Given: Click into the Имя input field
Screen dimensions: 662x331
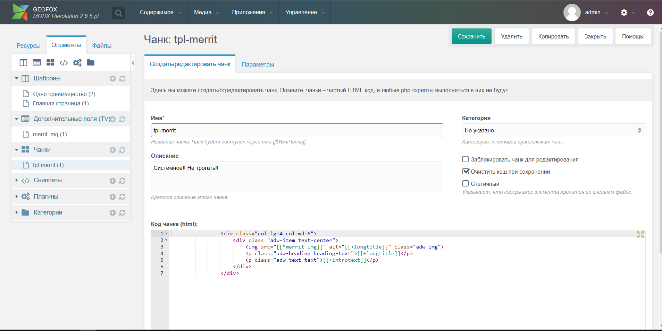Looking at the screenshot, I should click(x=297, y=130).
